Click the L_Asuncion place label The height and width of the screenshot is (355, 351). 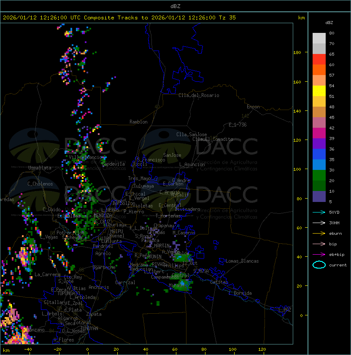point(192,164)
